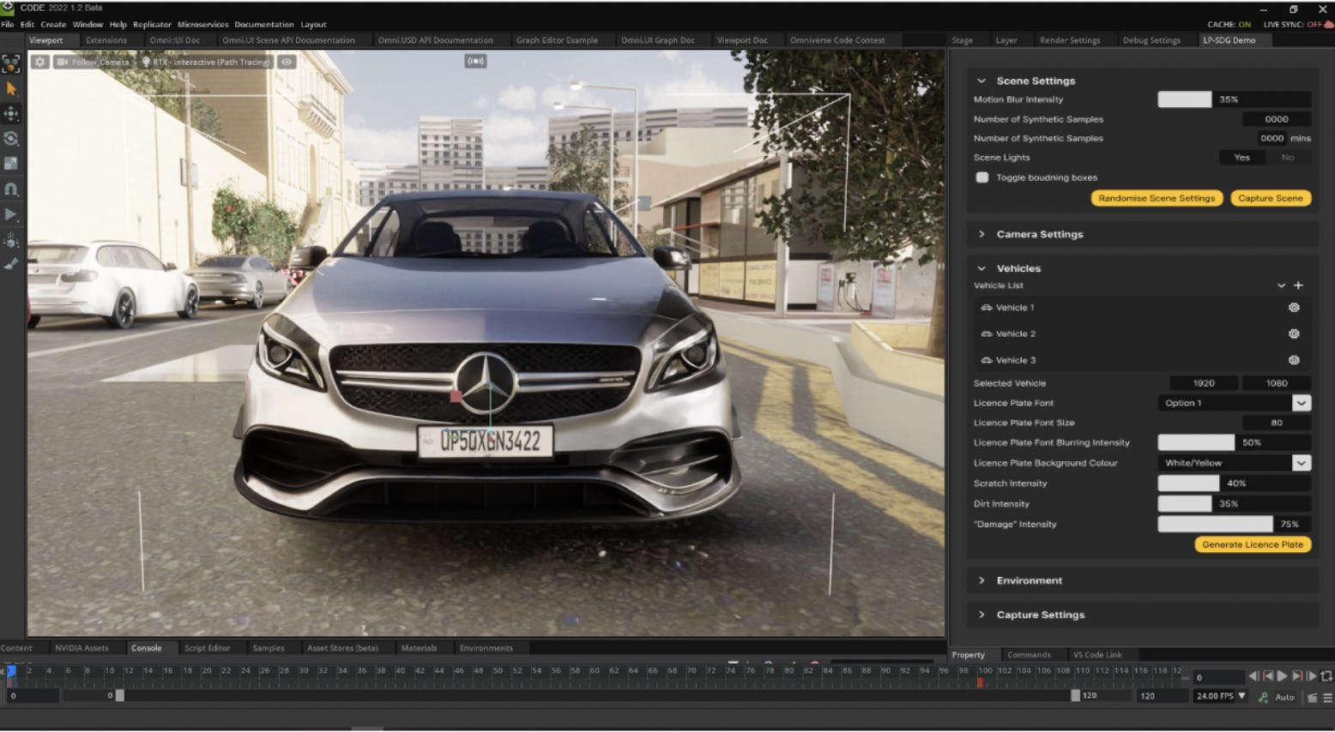
Task: Expand the Camera Settings section
Action: [982, 234]
